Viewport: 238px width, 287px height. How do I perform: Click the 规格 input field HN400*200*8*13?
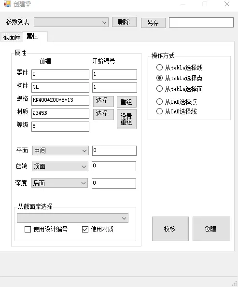(60, 100)
